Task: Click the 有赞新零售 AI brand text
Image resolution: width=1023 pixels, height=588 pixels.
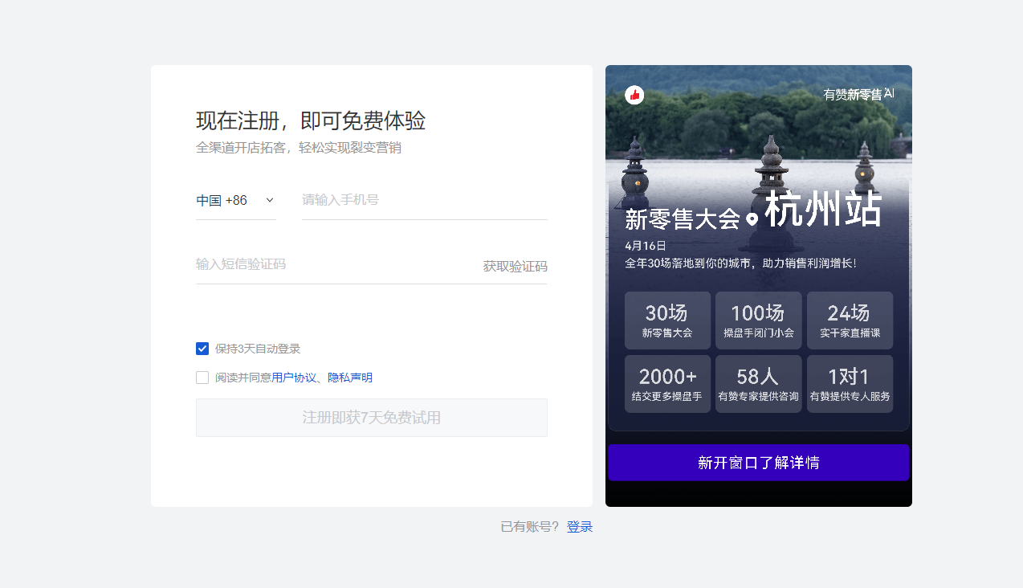Action: pos(858,94)
